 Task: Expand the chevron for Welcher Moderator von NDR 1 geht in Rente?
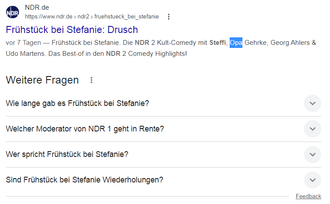tap(312, 129)
